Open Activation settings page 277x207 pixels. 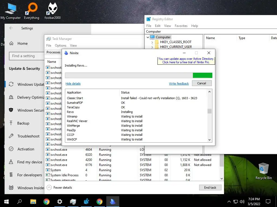pos(26,149)
